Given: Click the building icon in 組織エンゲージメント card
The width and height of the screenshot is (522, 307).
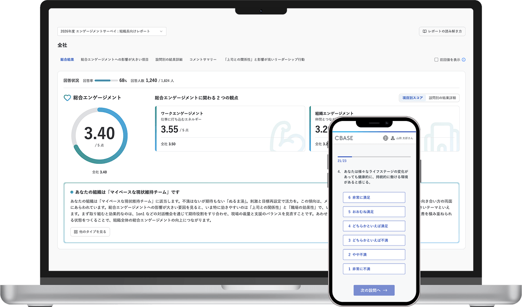Looking at the screenshot, I should (442, 137).
